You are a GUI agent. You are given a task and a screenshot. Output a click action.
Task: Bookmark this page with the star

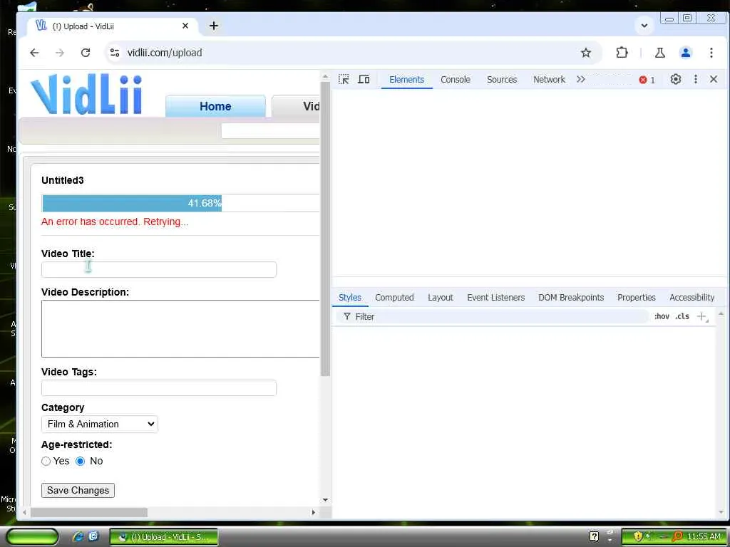[586, 53]
